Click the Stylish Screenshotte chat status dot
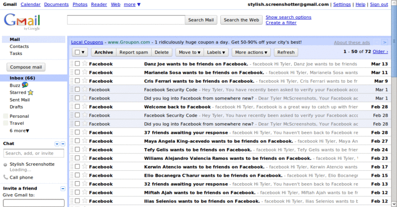 (x=5, y=164)
